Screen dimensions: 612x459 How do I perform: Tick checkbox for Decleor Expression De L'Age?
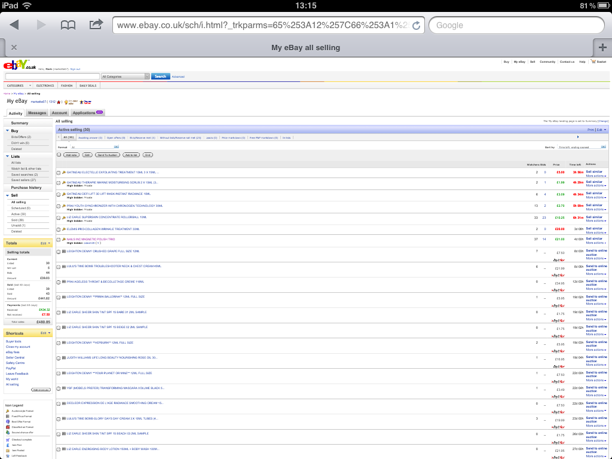[x=59, y=404]
